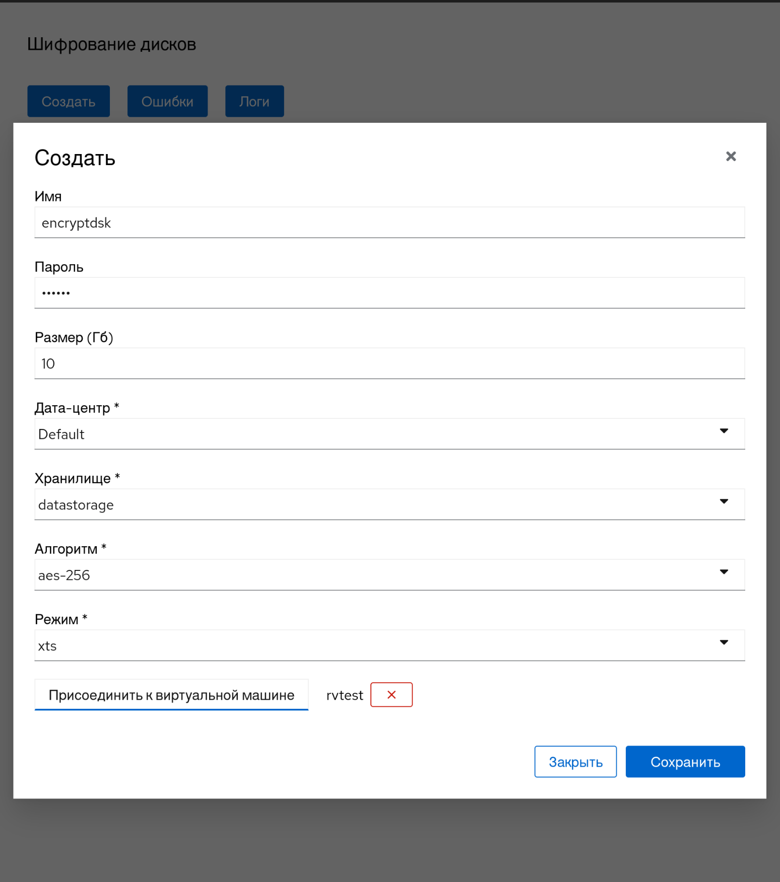Close the Создать dialog with X icon
Image resolution: width=780 pixels, height=882 pixels.
click(731, 157)
